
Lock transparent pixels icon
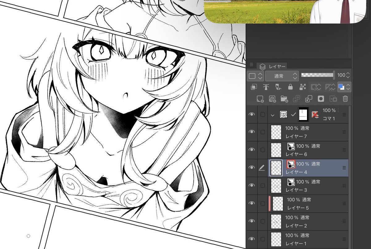point(302,87)
